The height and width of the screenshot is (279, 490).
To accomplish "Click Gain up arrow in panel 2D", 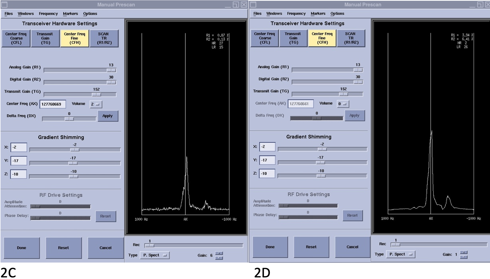I will [x=463, y=252].
